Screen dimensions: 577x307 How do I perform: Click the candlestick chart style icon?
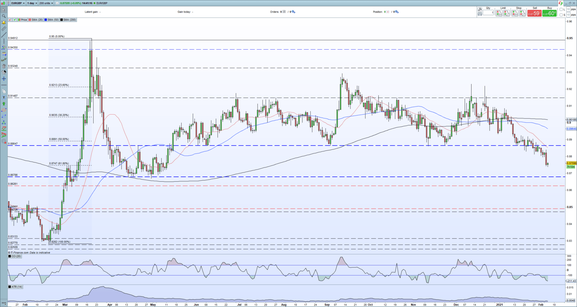pyautogui.click(x=3, y=3)
